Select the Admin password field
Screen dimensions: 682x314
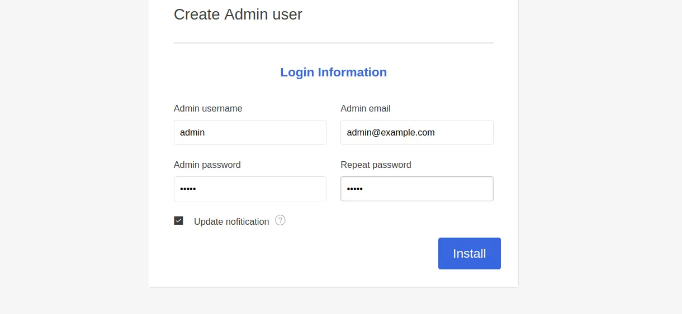pyautogui.click(x=250, y=189)
